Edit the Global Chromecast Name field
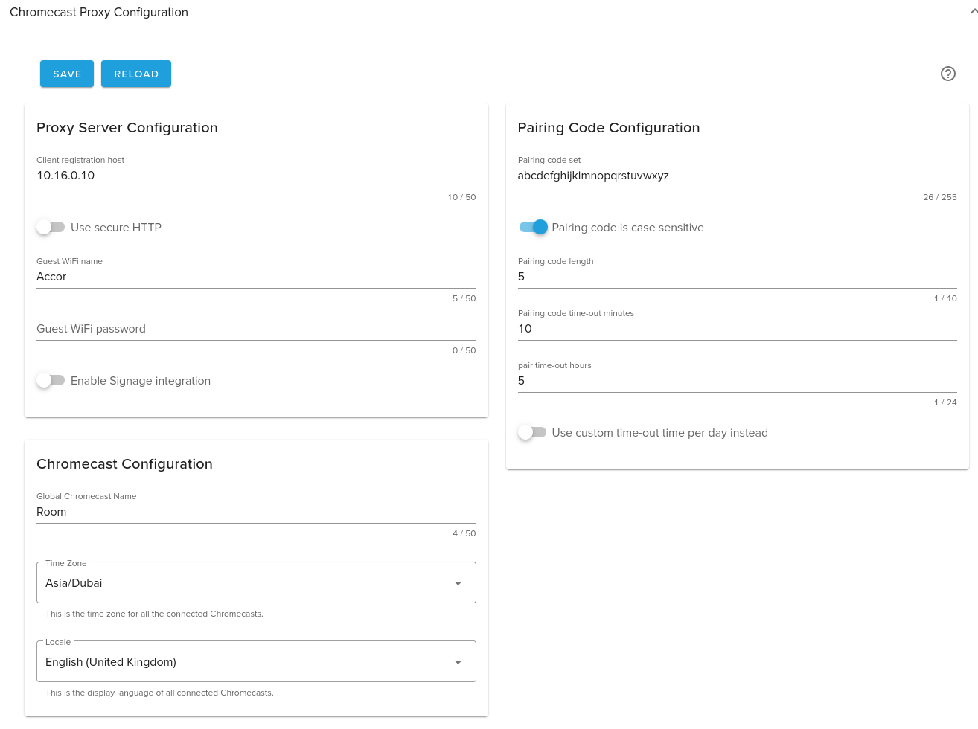 click(256, 512)
